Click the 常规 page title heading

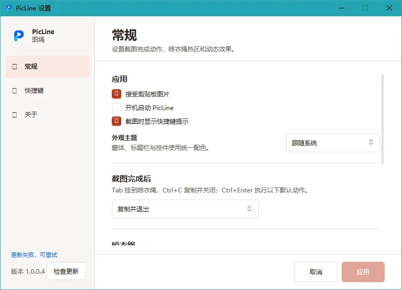pyautogui.click(x=124, y=35)
